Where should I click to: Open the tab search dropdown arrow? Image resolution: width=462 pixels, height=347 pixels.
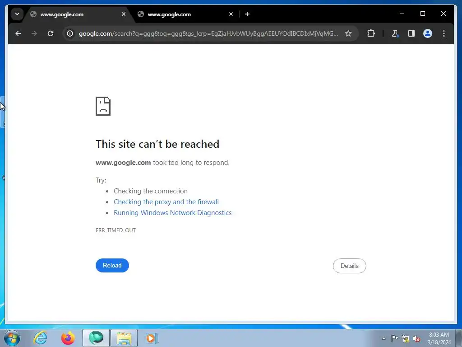pos(17,14)
